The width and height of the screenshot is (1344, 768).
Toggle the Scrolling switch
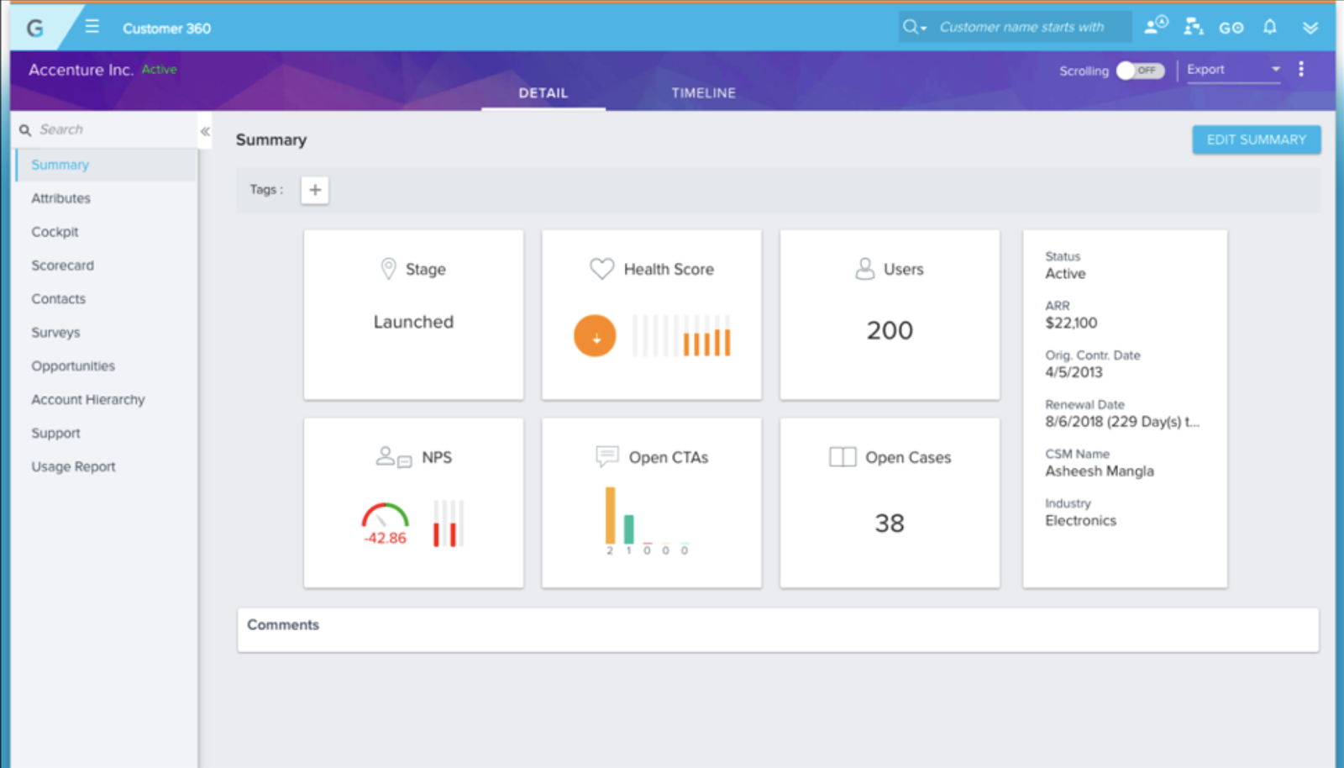coord(1140,71)
